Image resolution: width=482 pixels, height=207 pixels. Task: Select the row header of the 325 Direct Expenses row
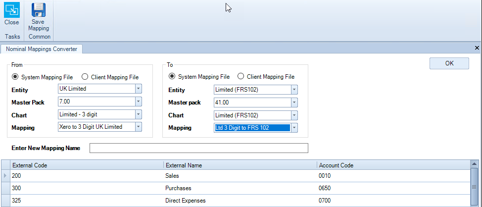[6, 201]
